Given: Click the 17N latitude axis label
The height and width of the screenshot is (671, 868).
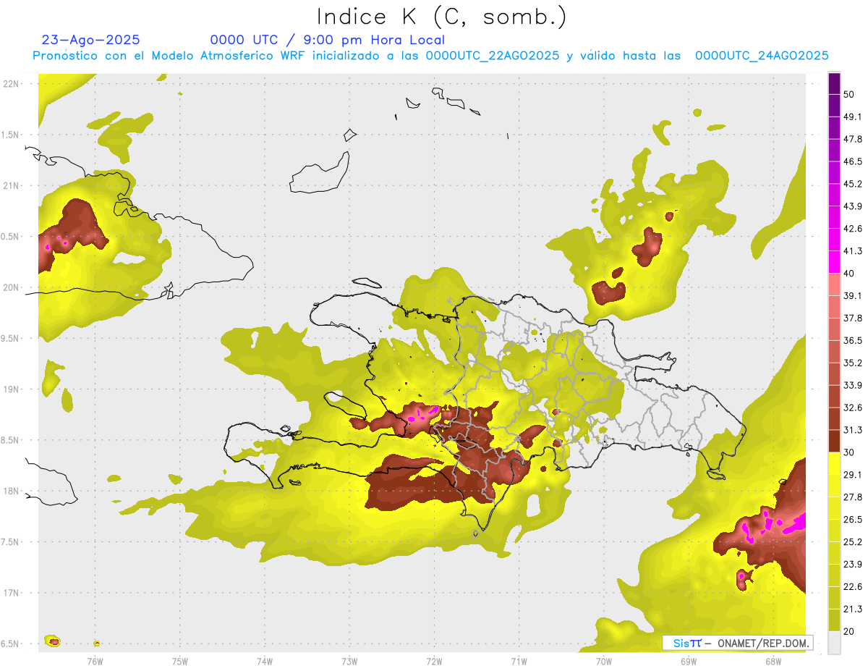Looking at the screenshot, I should tap(11, 593).
